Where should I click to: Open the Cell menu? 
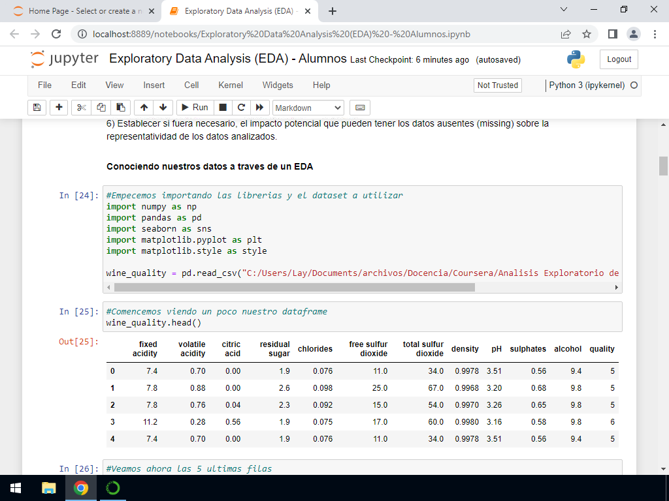(191, 85)
